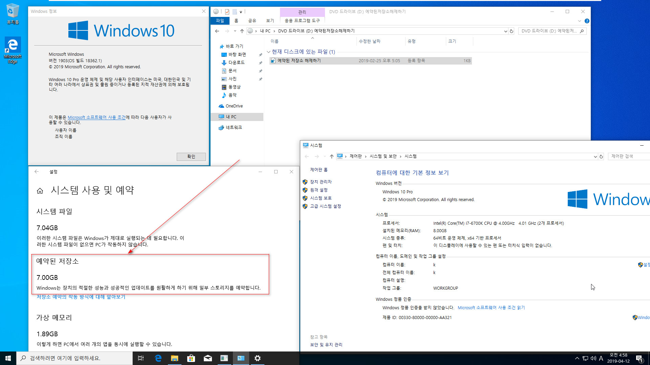Open 시스템 보호 link

(x=321, y=198)
